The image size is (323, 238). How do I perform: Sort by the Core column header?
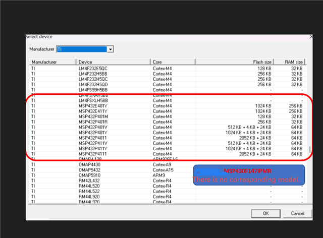point(173,62)
